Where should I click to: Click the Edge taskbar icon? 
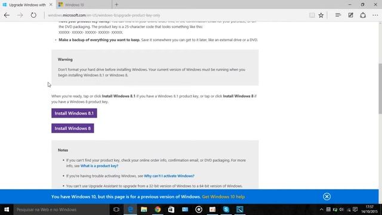130,210
